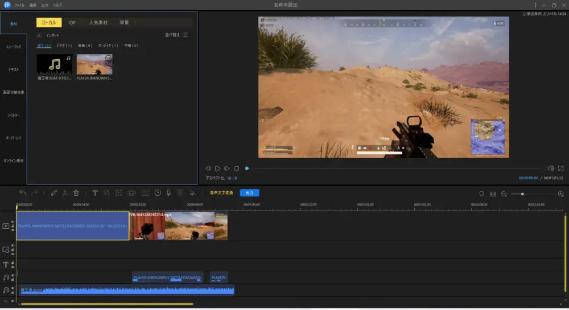
Task: Start voiceover with microphone icon
Action: coord(169,193)
